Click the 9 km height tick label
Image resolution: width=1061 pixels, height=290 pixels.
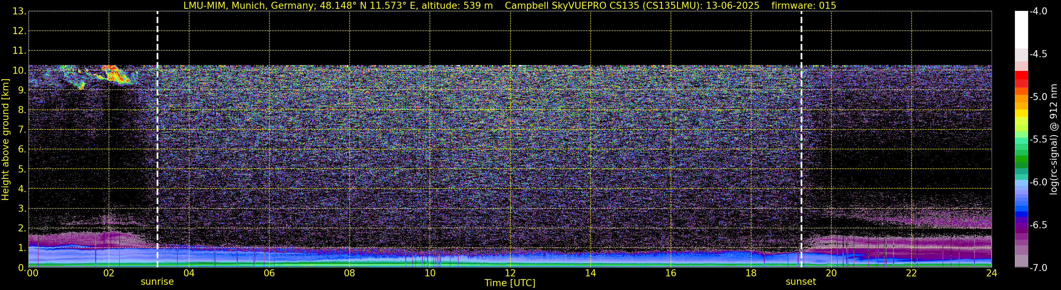[x=21, y=90]
